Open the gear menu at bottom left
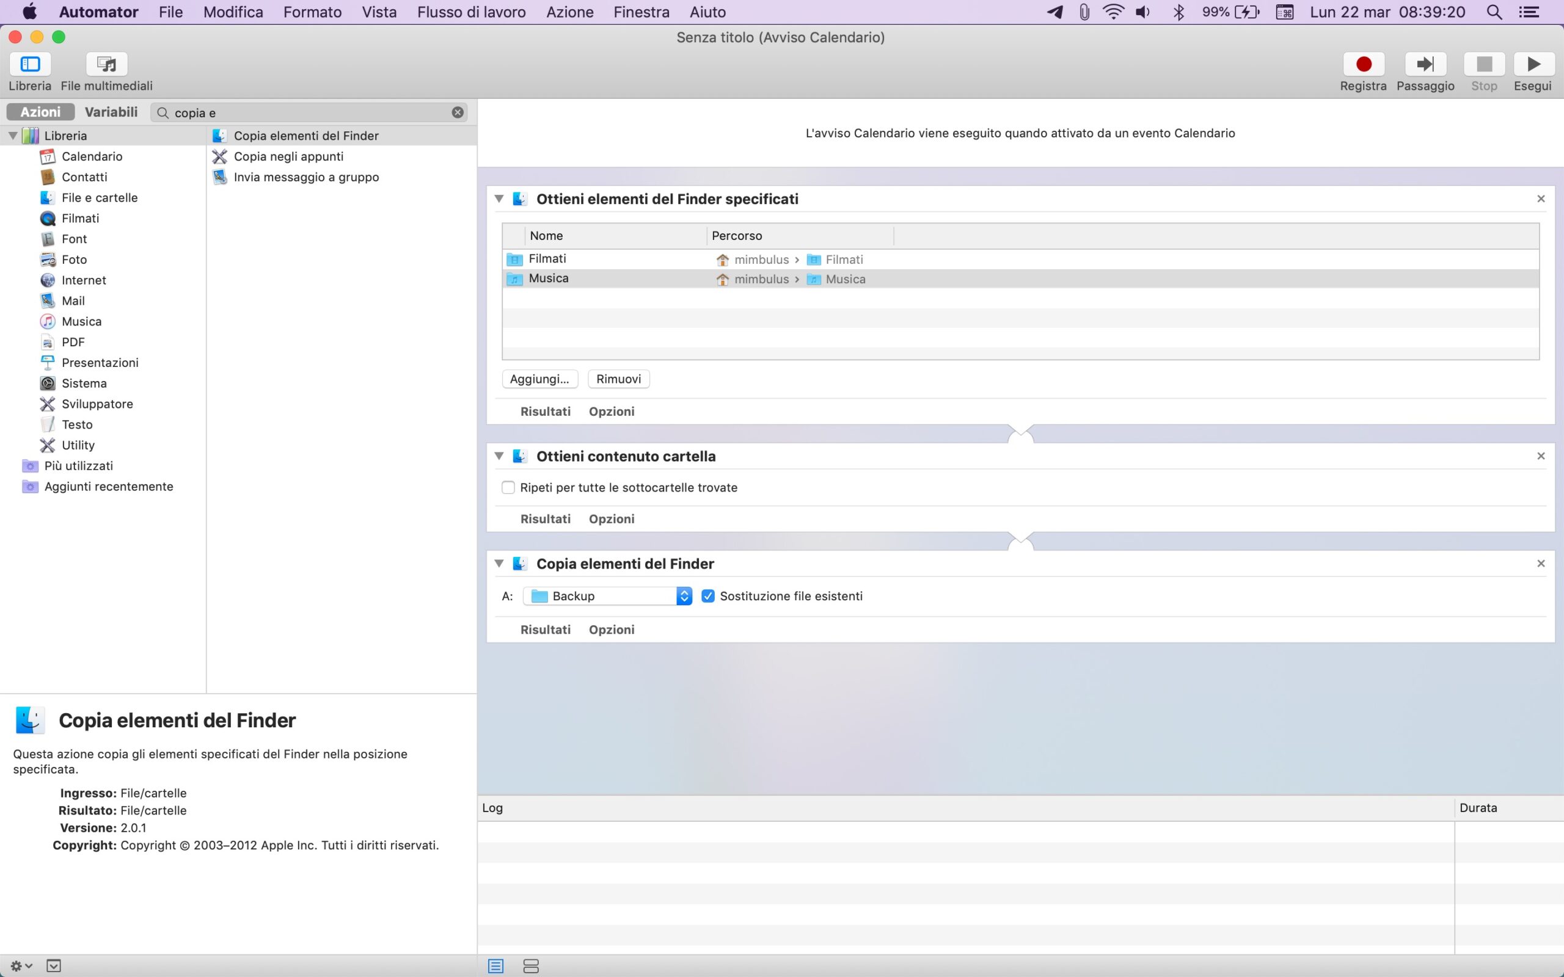Image resolution: width=1564 pixels, height=977 pixels. point(21,966)
